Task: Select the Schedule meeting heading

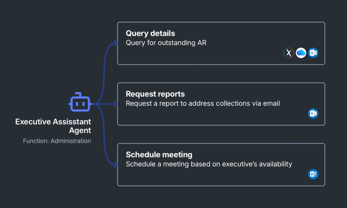Action: pyautogui.click(x=159, y=154)
